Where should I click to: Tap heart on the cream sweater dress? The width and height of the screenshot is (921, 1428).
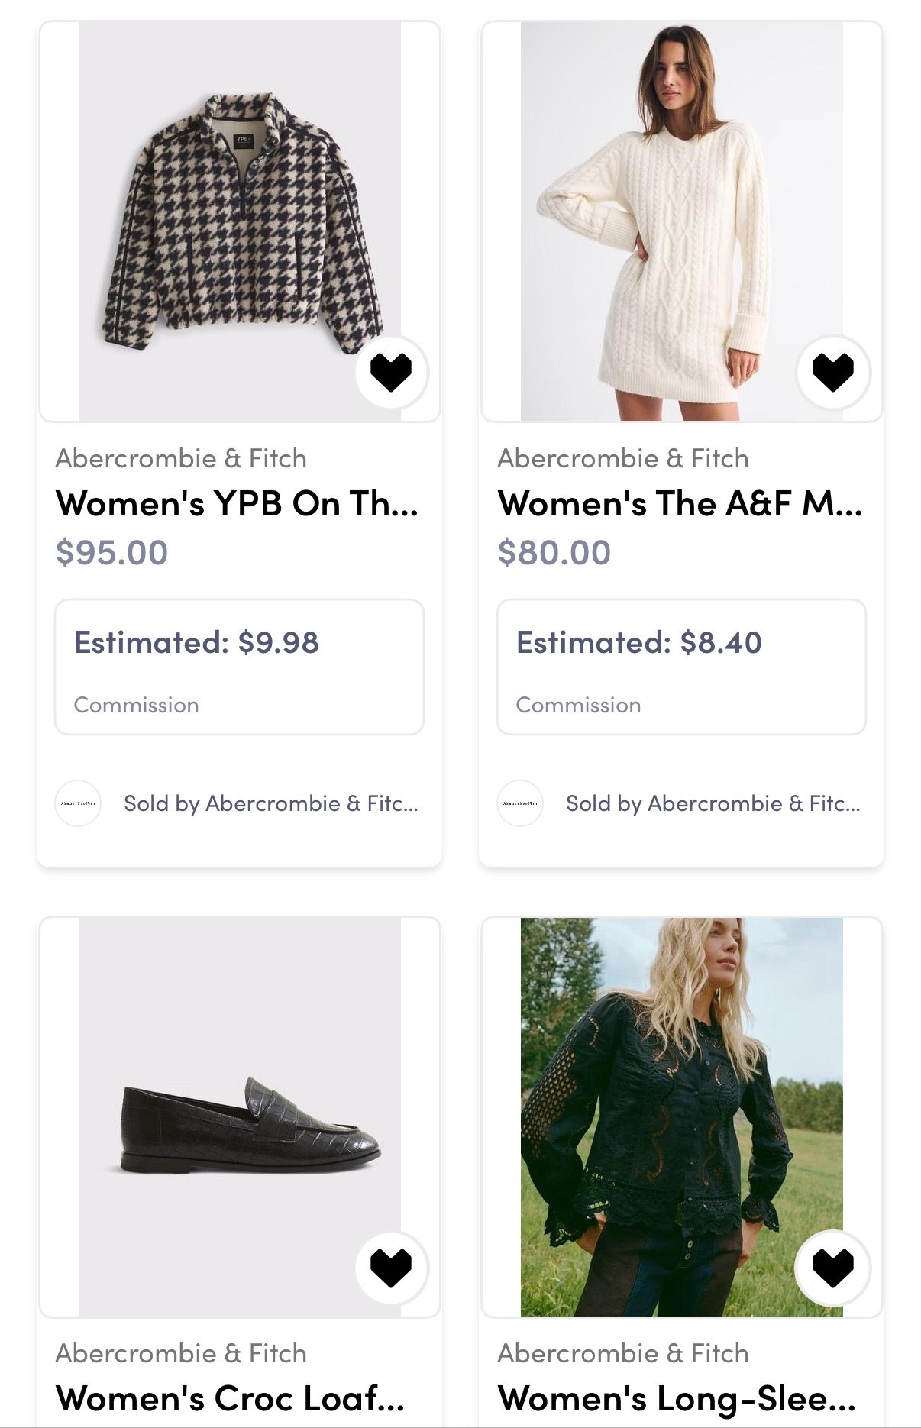832,373
